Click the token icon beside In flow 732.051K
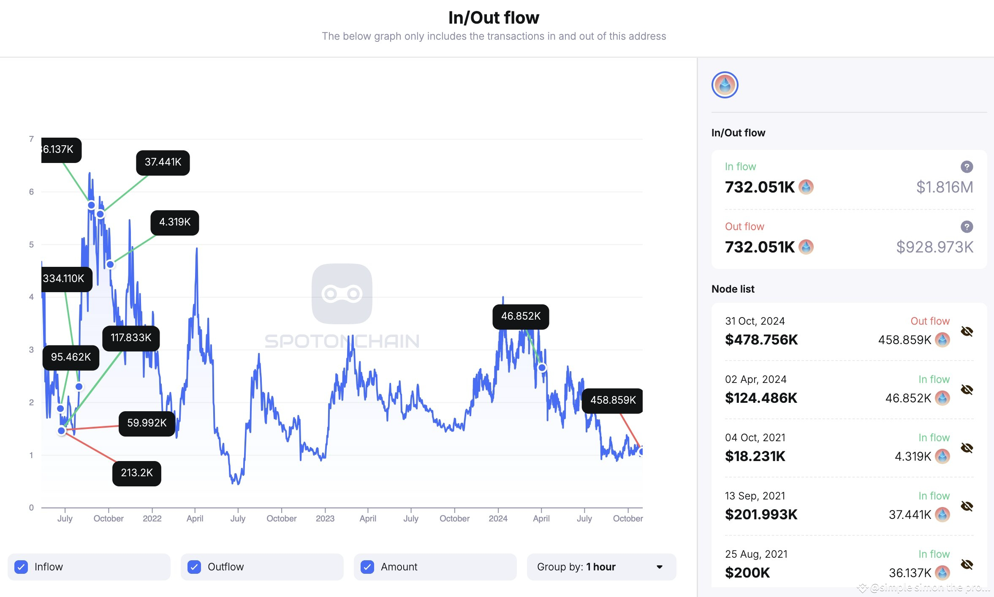The width and height of the screenshot is (994, 597). pos(806,187)
